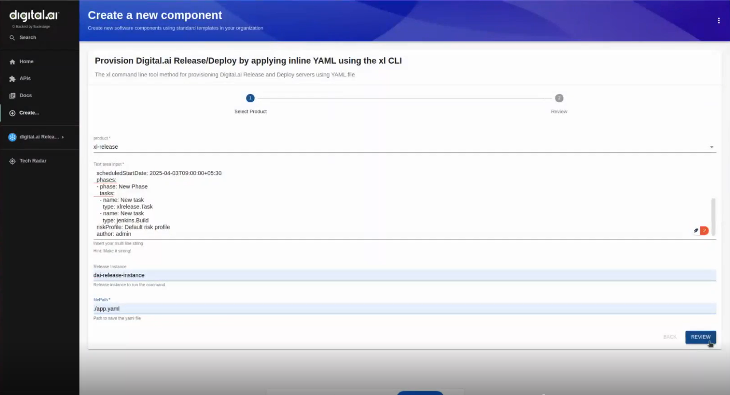Click the digital.ai Release round icon
Screen dimensions: 730x395
[12, 137]
